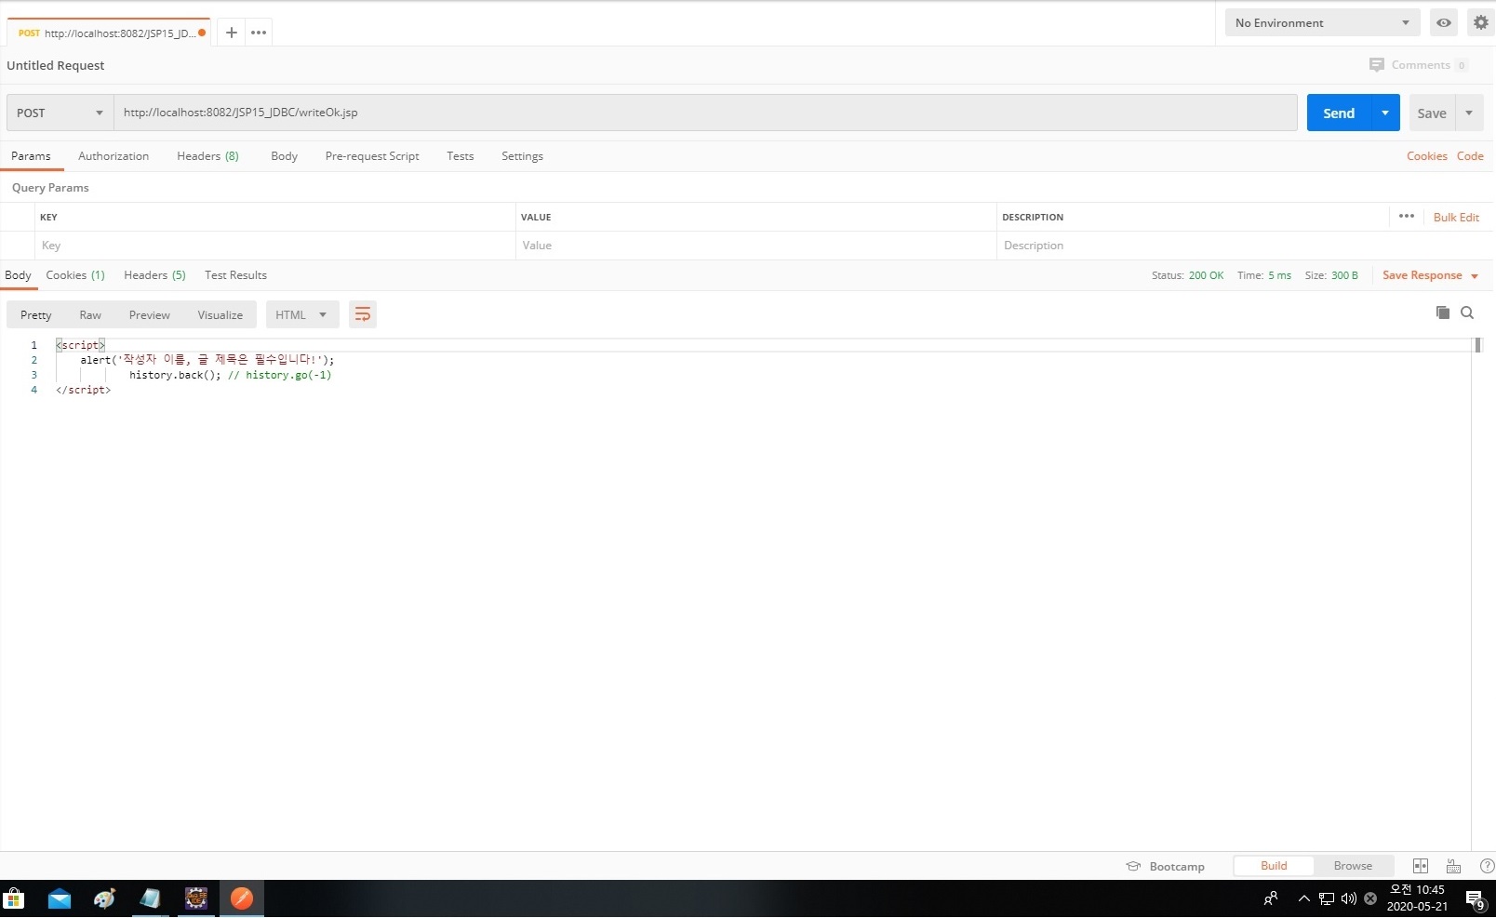Screen dimensions: 1496x918
Task: Open response format HTML dropdown
Action: click(x=301, y=314)
